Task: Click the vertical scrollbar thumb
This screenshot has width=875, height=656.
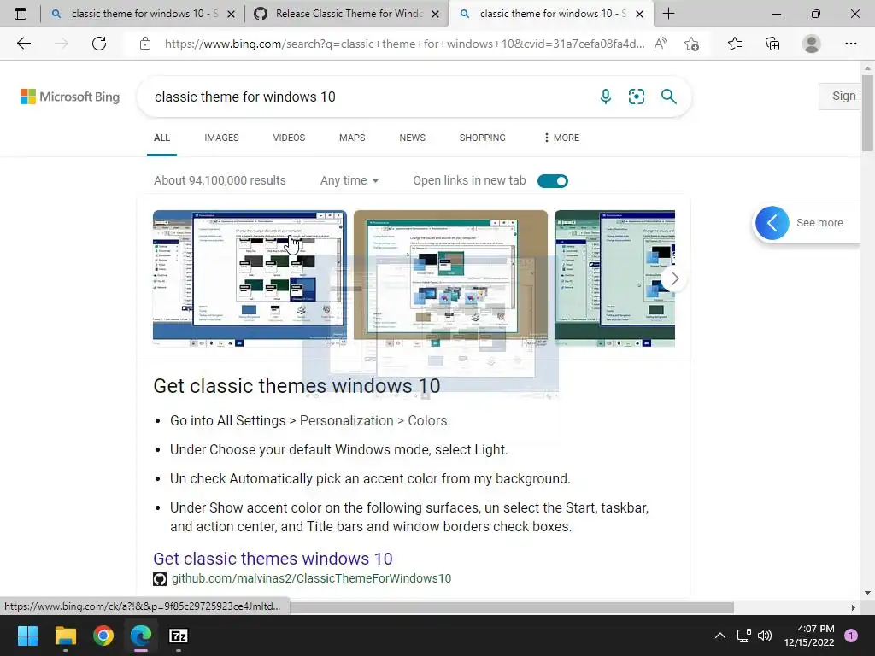Action: pyautogui.click(x=867, y=113)
